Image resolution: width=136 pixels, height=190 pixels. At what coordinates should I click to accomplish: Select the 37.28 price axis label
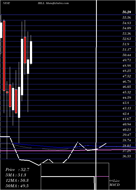127,151
